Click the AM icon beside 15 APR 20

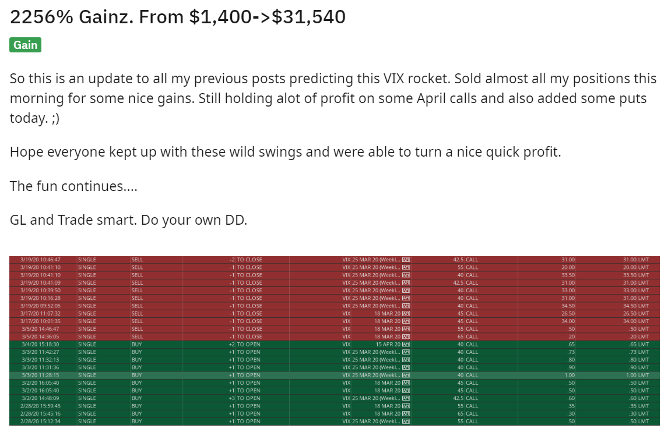[406, 344]
